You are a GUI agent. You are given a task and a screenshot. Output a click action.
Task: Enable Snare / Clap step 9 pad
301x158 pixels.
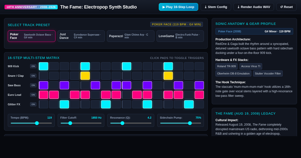[x=127, y=76]
